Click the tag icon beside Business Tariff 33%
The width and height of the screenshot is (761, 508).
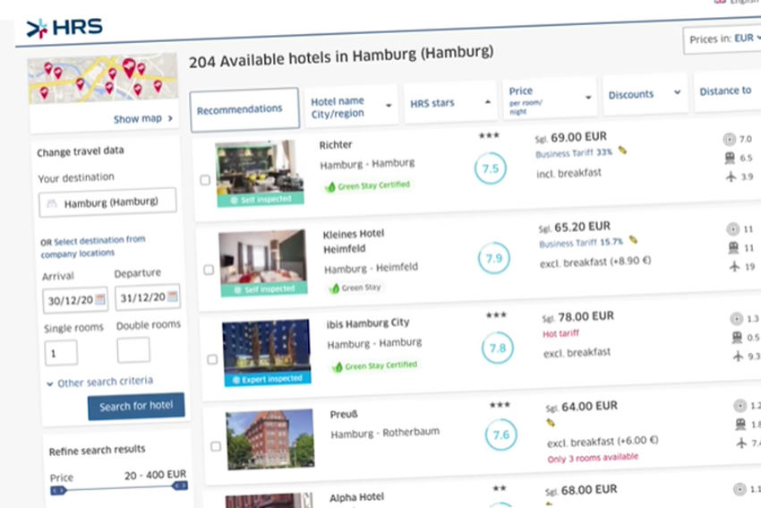(x=622, y=150)
